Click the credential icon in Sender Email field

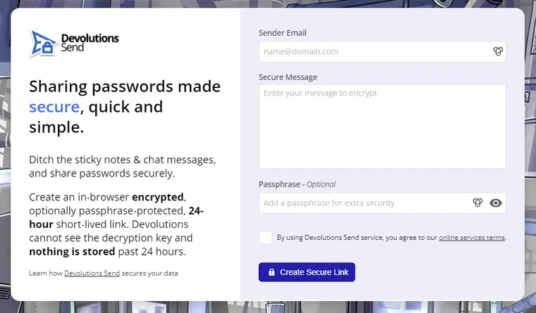click(497, 51)
